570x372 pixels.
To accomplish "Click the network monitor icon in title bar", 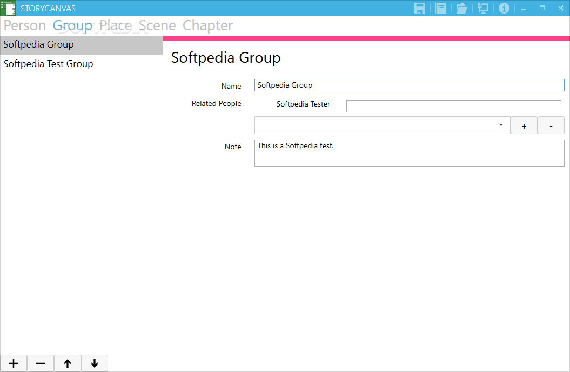I will (483, 8).
